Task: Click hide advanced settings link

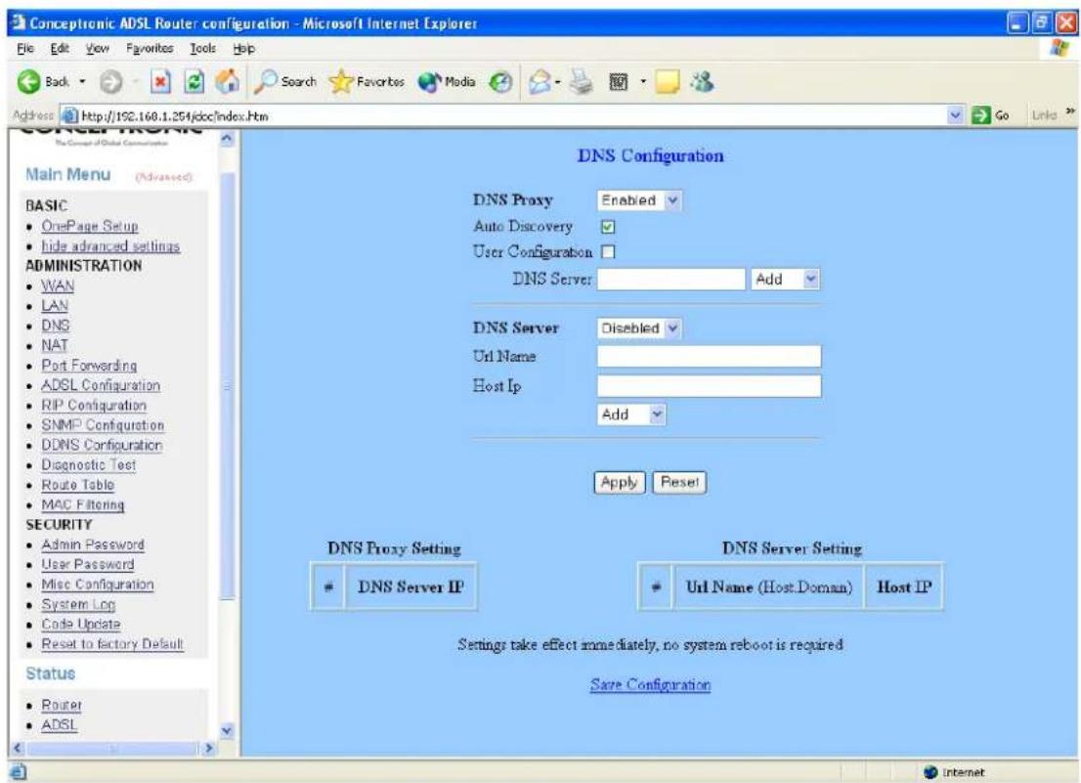Action: (110, 246)
